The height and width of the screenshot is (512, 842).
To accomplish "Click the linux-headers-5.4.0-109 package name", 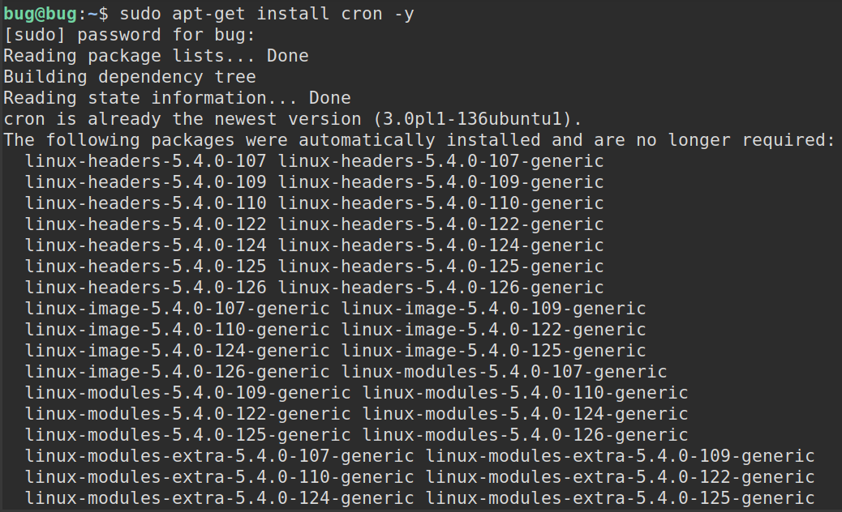I will [x=145, y=182].
